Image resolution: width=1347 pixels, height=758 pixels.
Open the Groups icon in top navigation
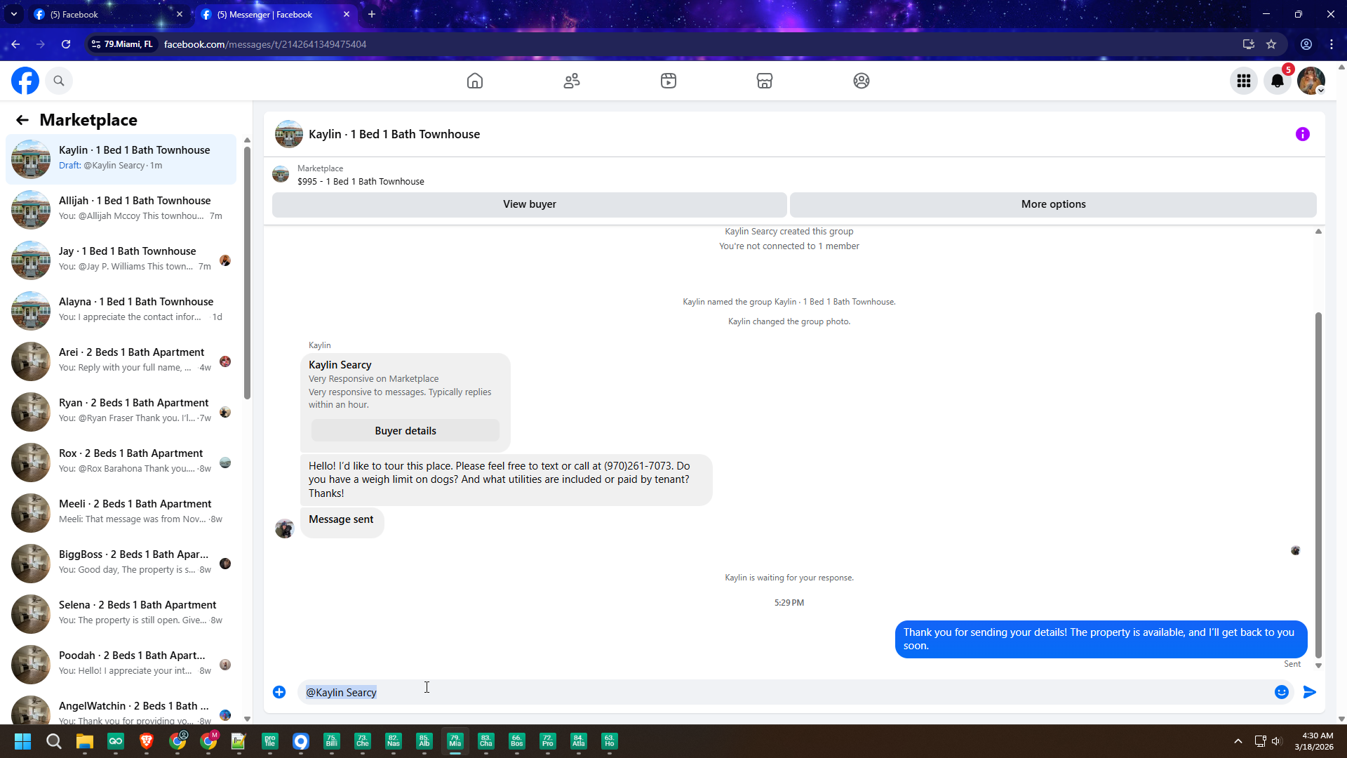(862, 81)
